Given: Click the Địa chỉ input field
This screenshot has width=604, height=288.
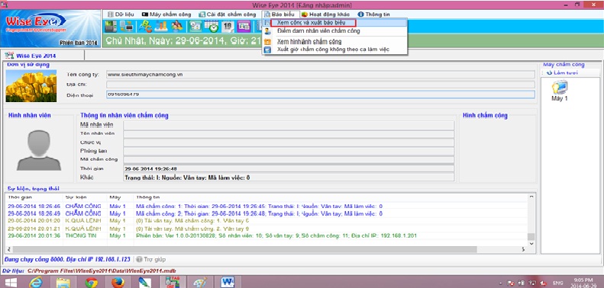Looking at the screenshot, I should [321, 85].
